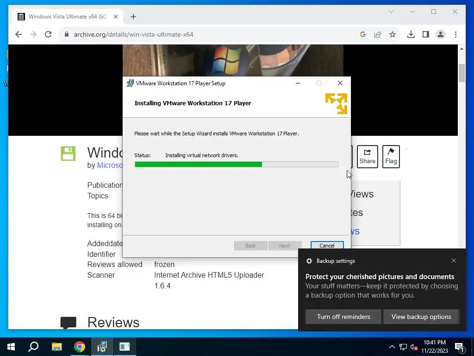Click the VMware installation progress bar

[x=237, y=165]
